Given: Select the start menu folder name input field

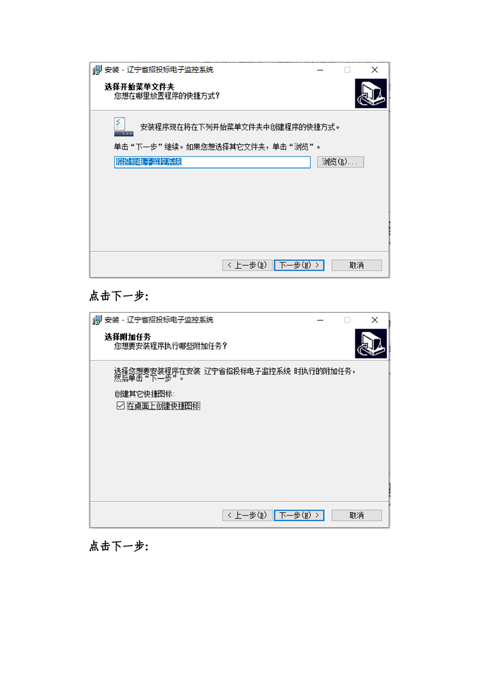Looking at the screenshot, I should click(212, 162).
